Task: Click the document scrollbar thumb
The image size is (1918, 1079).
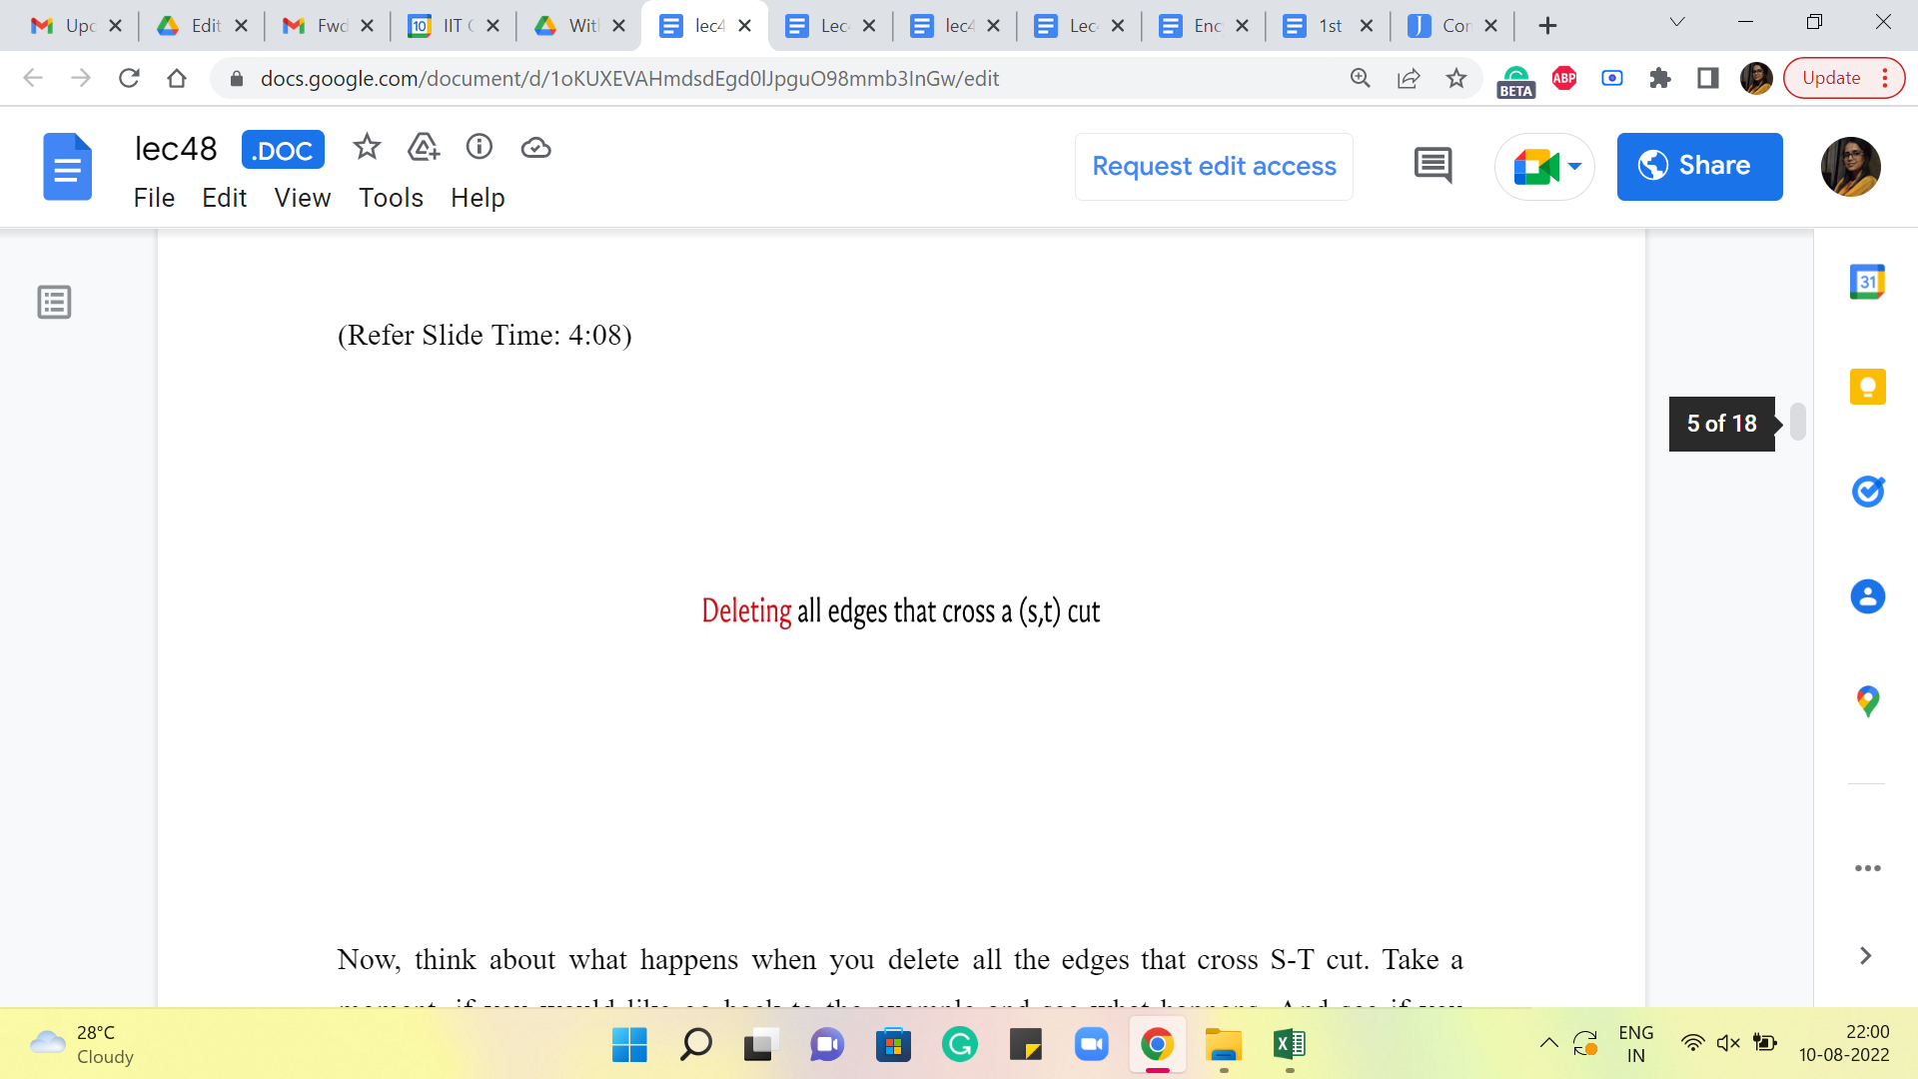Action: [1797, 422]
